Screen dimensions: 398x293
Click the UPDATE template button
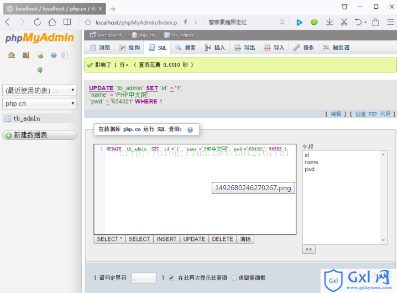pyautogui.click(x=194, y=239)
